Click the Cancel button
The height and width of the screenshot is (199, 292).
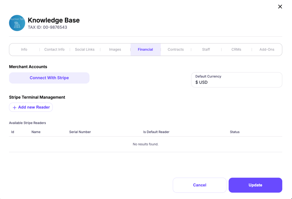tap(199, 185)
